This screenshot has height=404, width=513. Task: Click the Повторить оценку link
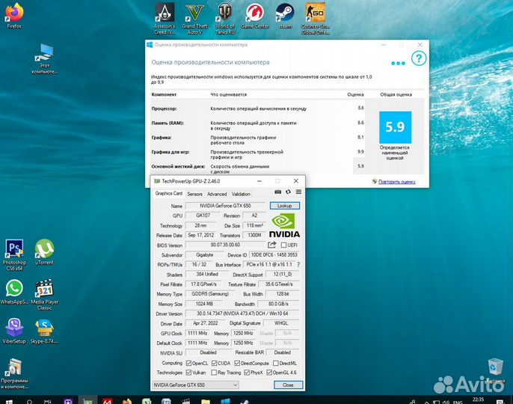coord(397,182)
